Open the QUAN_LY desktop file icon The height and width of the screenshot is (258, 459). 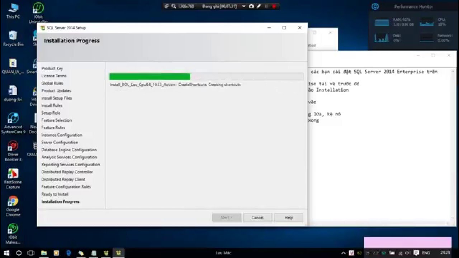point(13,66)
